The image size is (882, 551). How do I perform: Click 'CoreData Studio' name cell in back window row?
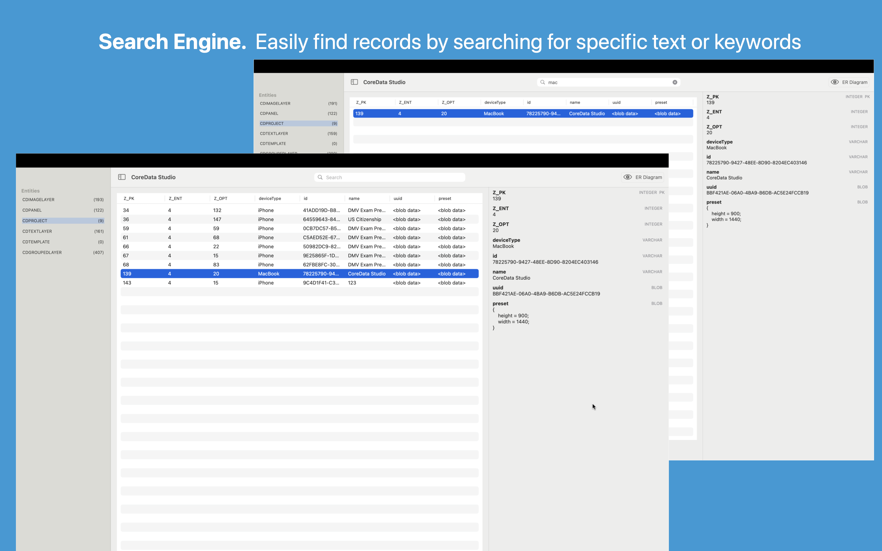(587, 114)
